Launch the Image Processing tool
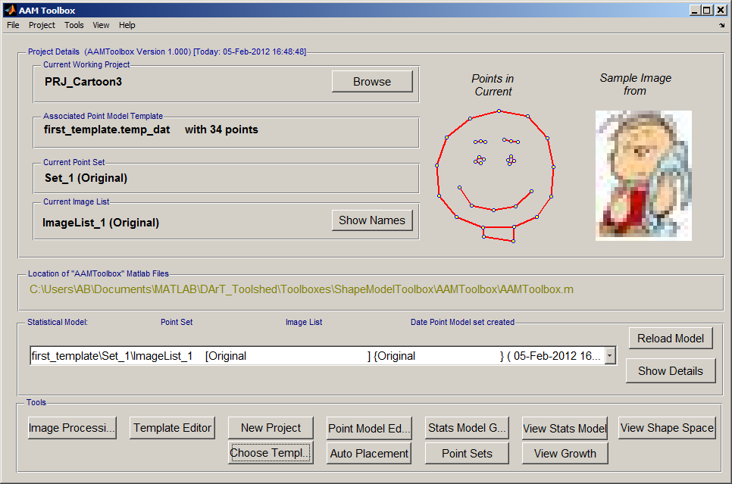 pyautogui.click(x=72, y=428)
